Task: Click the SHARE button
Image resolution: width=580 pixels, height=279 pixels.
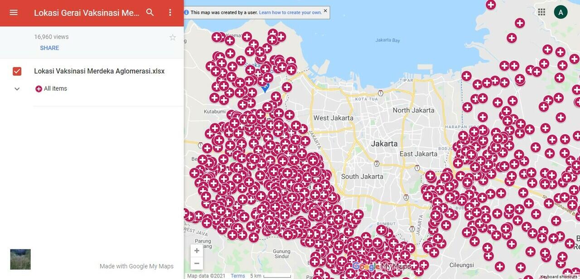Action: click(x=49, y=48)
